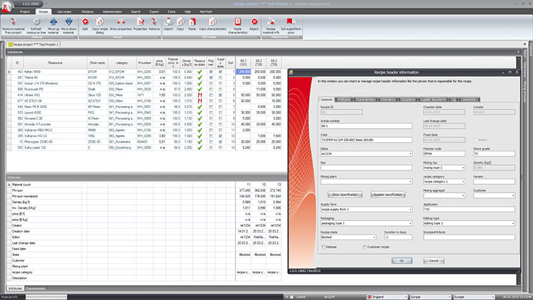Toggle Polymer checkbox for Trilene 65
This screenshot has width=533, height=300.
(211, 77)
